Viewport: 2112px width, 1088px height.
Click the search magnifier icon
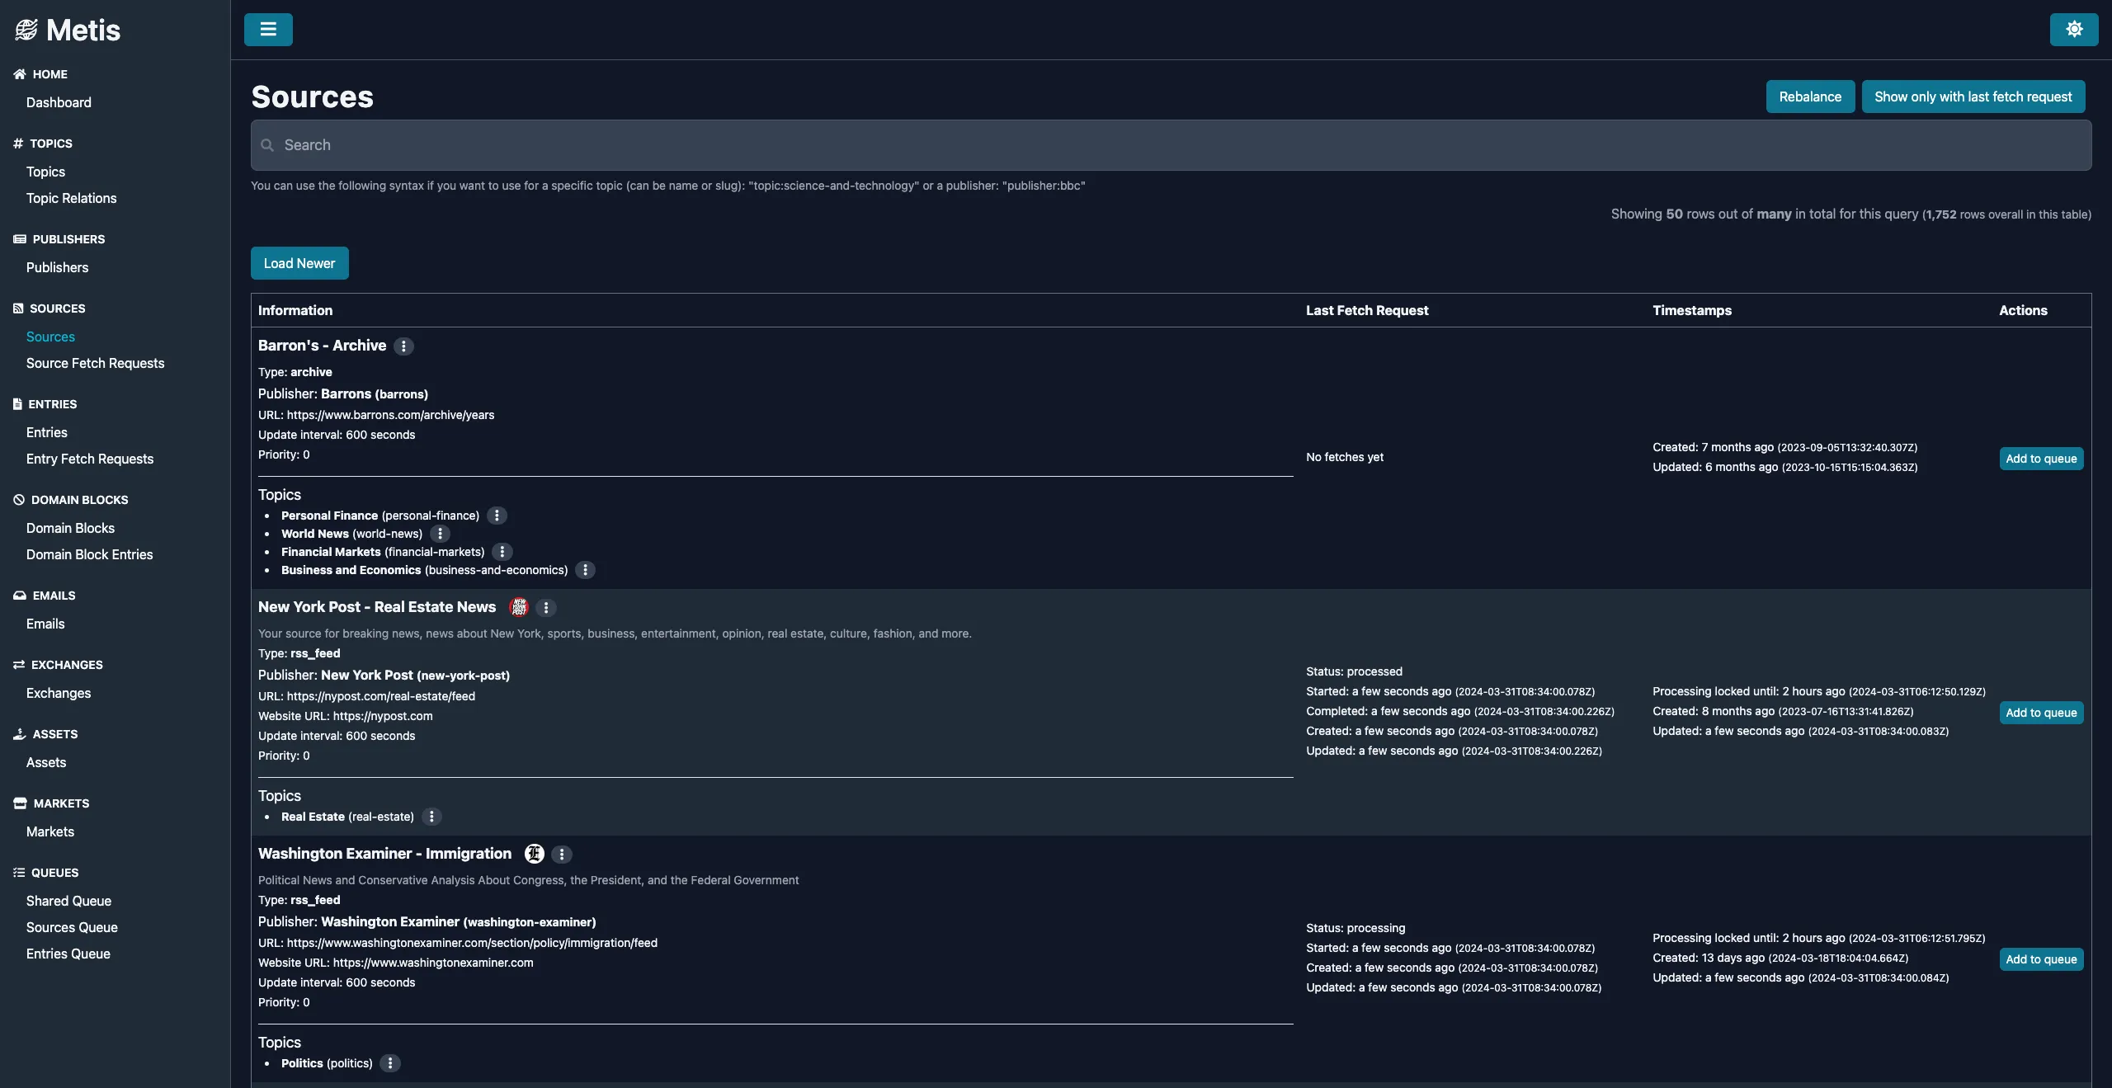(267, 145)
